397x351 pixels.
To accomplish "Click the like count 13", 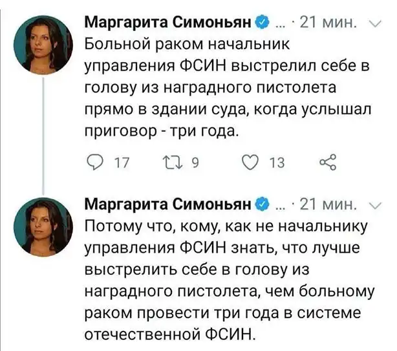I will (x=276, y=163).
